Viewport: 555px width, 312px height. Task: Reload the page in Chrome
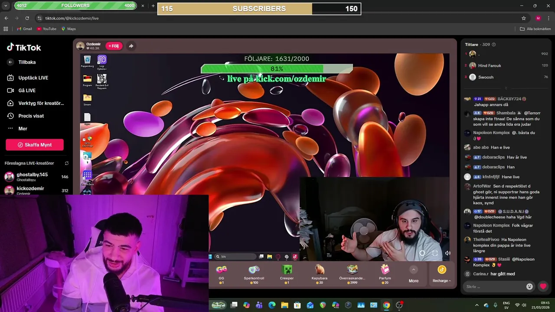(x=27, y=18)
